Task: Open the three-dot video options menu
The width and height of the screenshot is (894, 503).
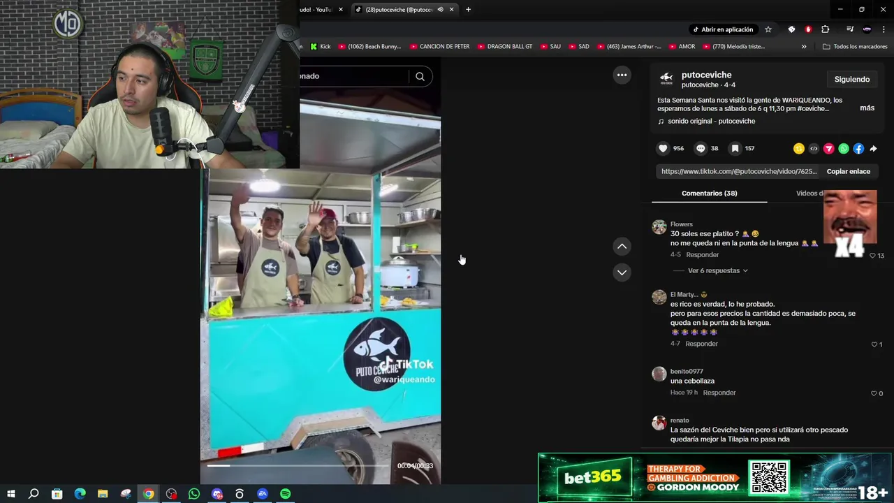Action: pyautogui.click(x=622, y=75)
